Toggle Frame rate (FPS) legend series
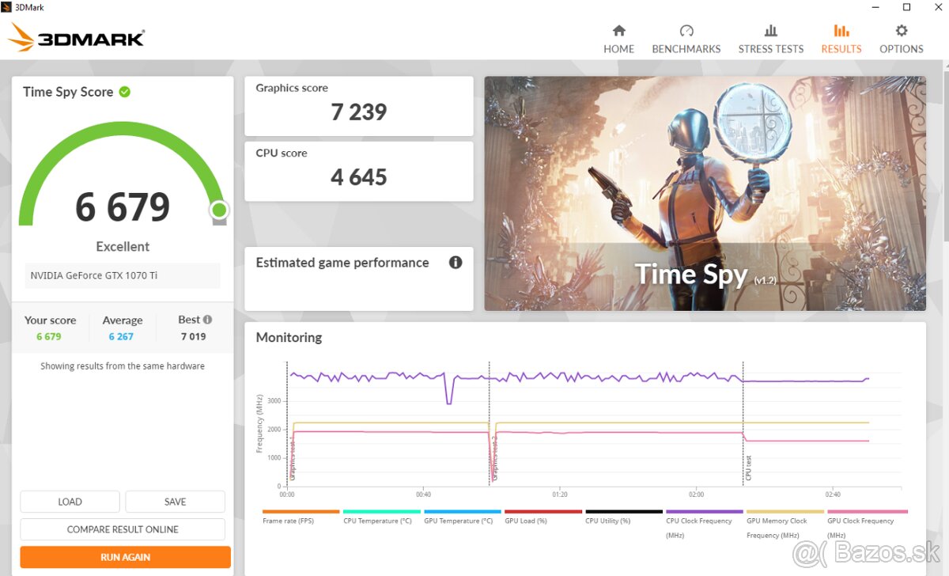The height and width of the screenshot is (576, 949). pyautogui.click(x=301, y=521)
